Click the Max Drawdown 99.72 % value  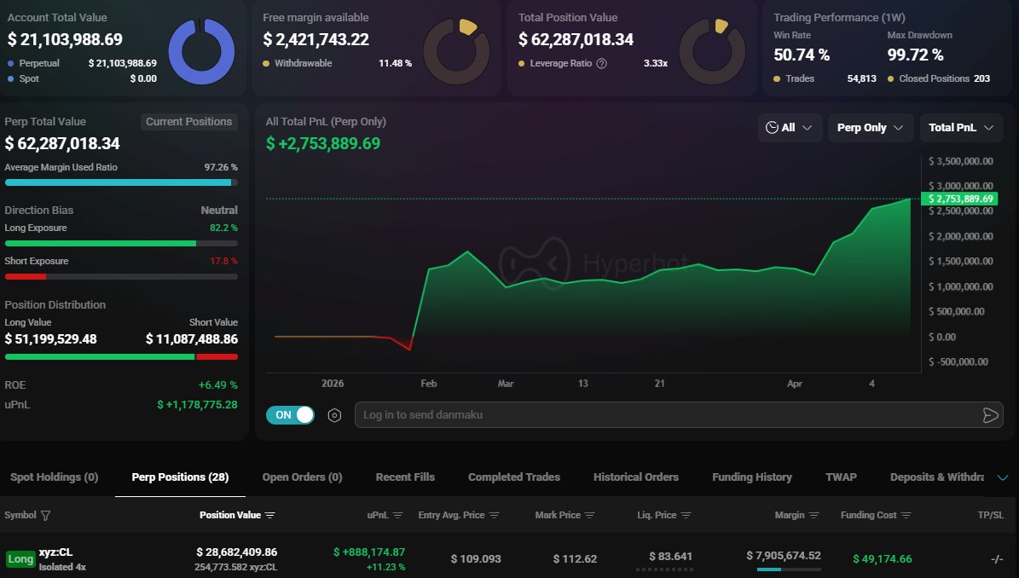(915, 55)
